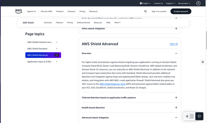Viewport: 207px width, 123px height.
Task: Click the globe language icon
Action: point(141,3)
